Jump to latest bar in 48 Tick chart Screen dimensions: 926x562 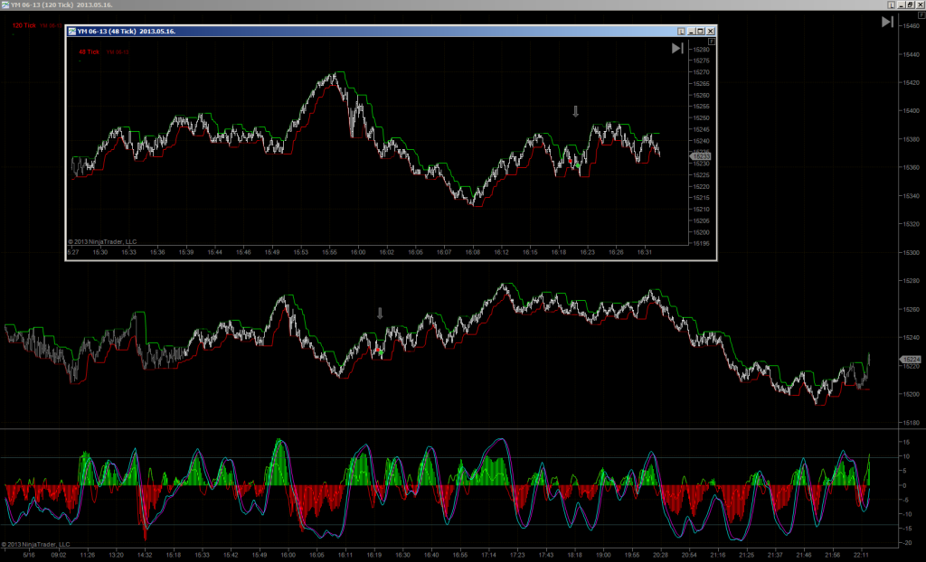click(x=677, y=49)
